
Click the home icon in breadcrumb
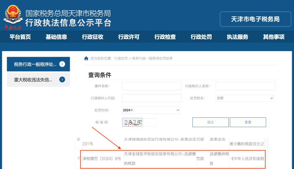pos(86,58)
